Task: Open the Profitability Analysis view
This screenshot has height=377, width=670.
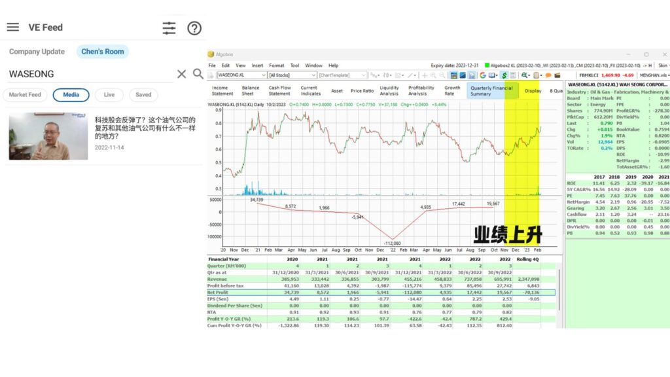Action: pyautogui.click(x=421, y=90)
